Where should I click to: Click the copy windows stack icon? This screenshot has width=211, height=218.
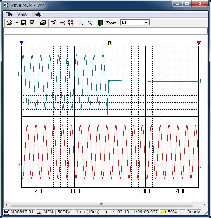[43, 23]
